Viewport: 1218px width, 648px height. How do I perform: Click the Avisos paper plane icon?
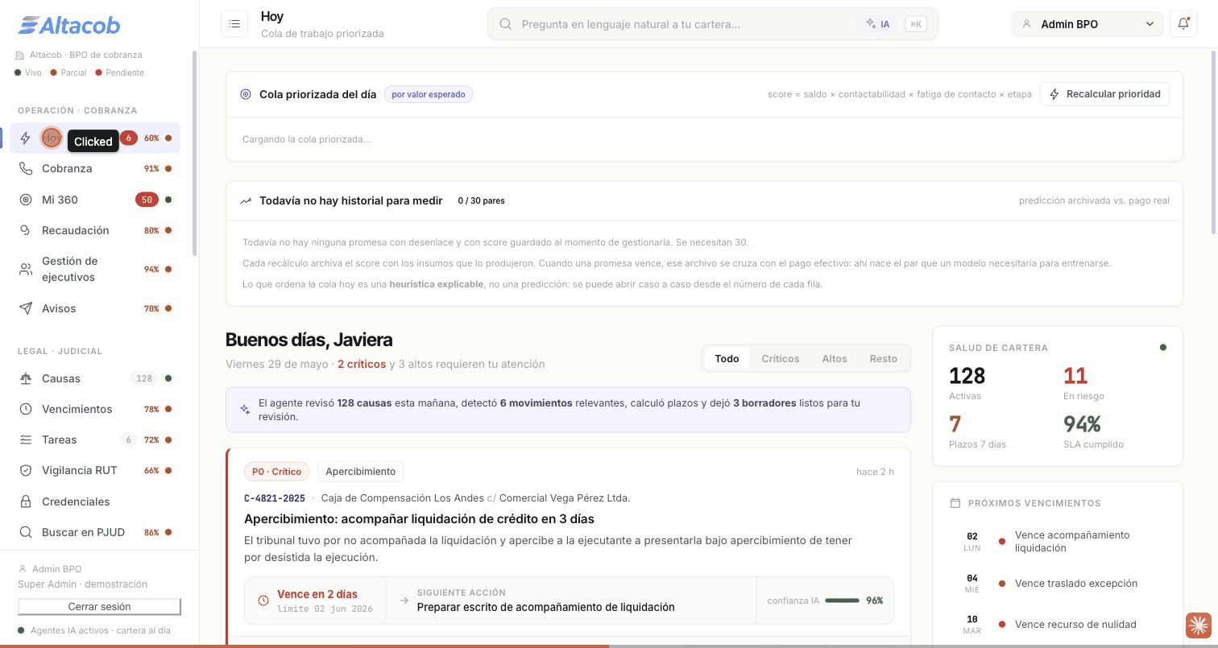pos(26,308)
